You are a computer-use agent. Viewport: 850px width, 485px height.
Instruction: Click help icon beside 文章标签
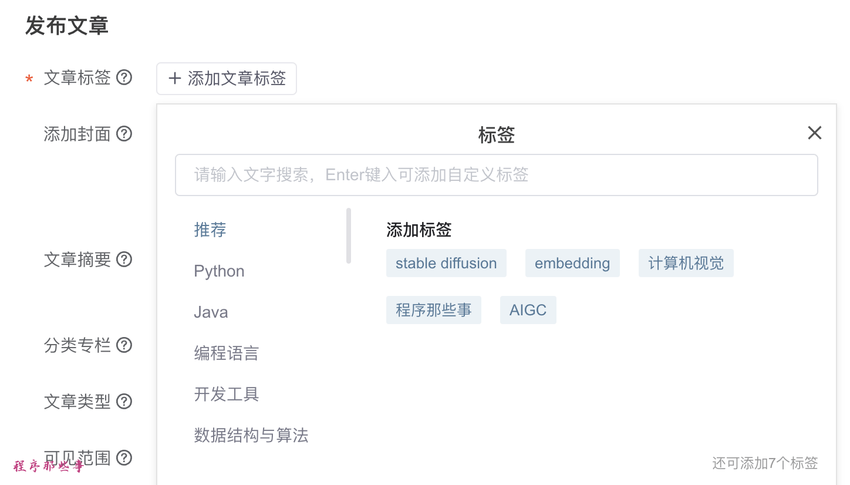[x=124, y=78]
